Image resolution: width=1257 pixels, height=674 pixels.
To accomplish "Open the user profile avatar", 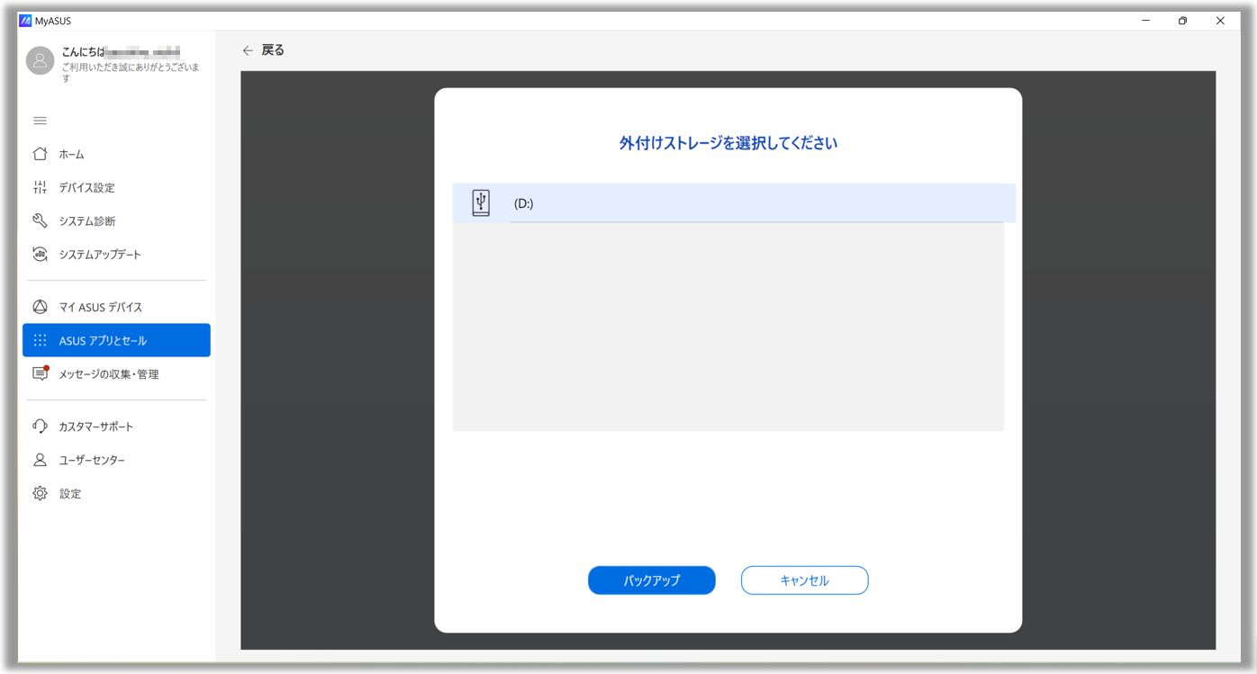I will coord(40,61).
